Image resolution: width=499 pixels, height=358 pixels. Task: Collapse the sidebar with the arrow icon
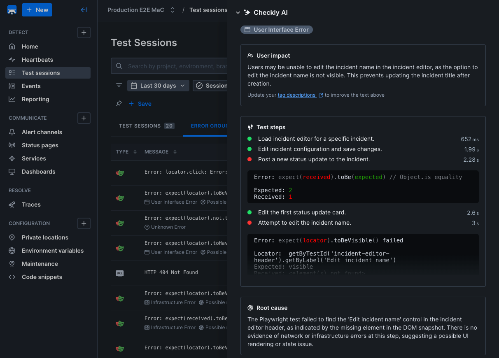pyautogui.click(x=84, y=10)
